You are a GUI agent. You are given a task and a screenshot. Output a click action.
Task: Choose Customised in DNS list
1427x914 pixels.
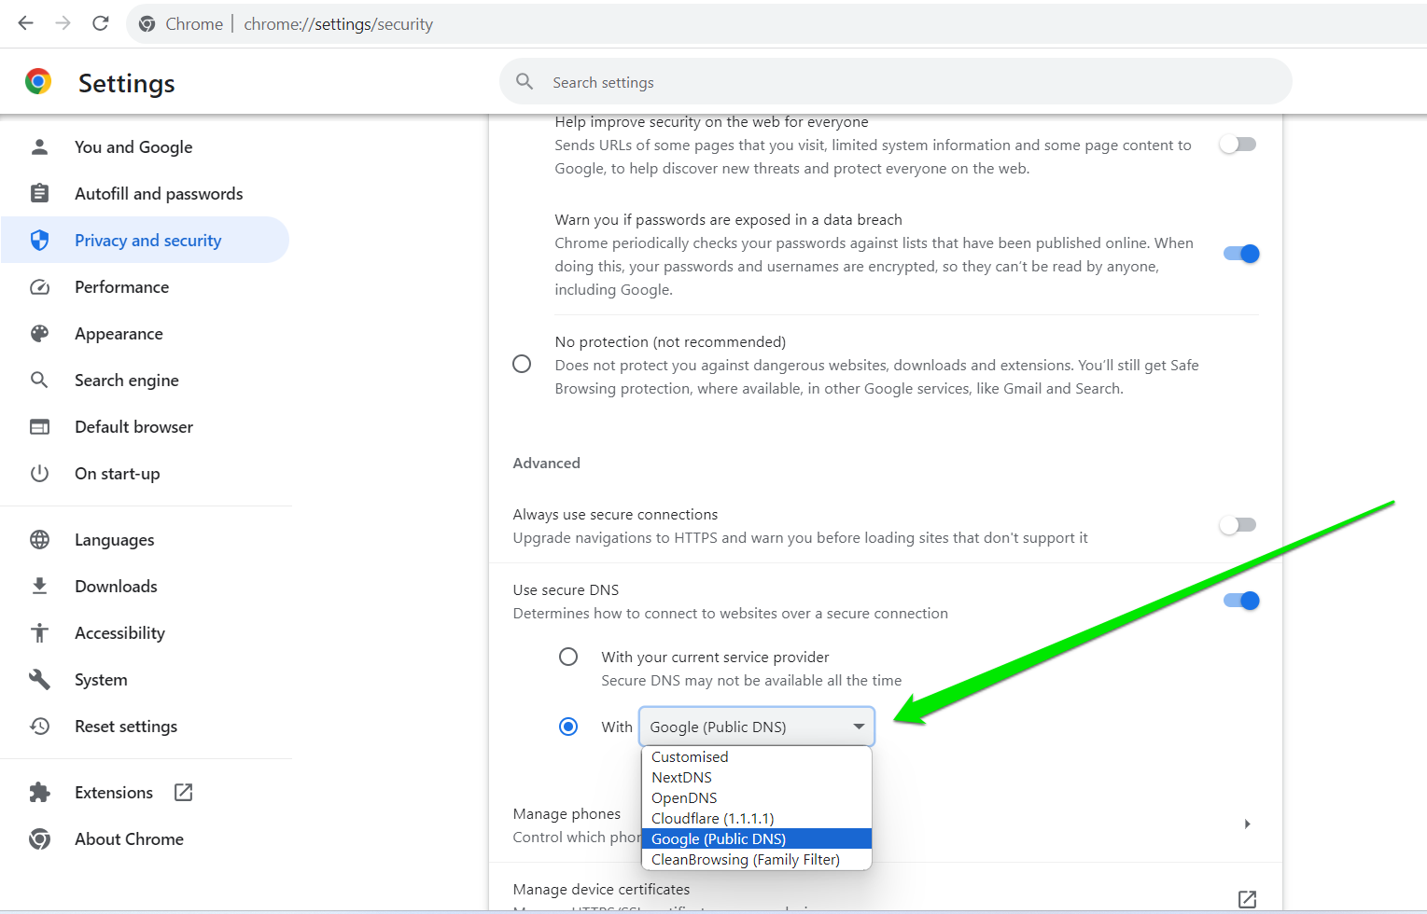pyautogui.click(x=756, y=757)
